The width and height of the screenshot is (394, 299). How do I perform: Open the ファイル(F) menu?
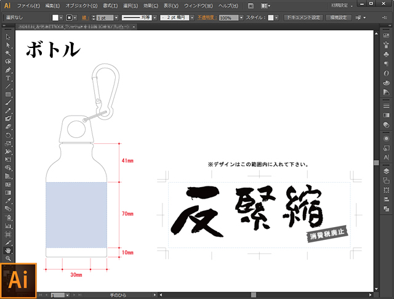click(28, 5)
